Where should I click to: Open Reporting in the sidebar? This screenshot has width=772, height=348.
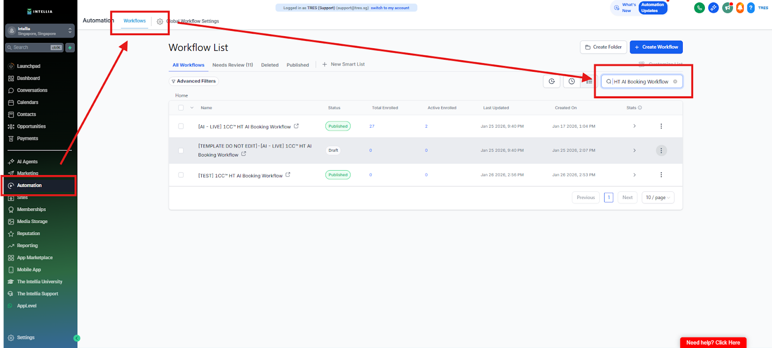point(28,245)
